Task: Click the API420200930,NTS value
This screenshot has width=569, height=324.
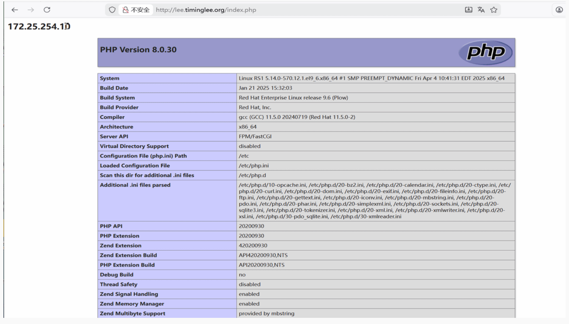Action: (x=263, y=255)
